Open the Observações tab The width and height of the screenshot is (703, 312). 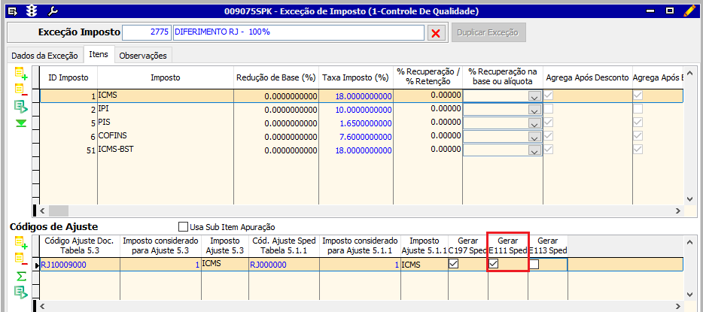point(144,56)
